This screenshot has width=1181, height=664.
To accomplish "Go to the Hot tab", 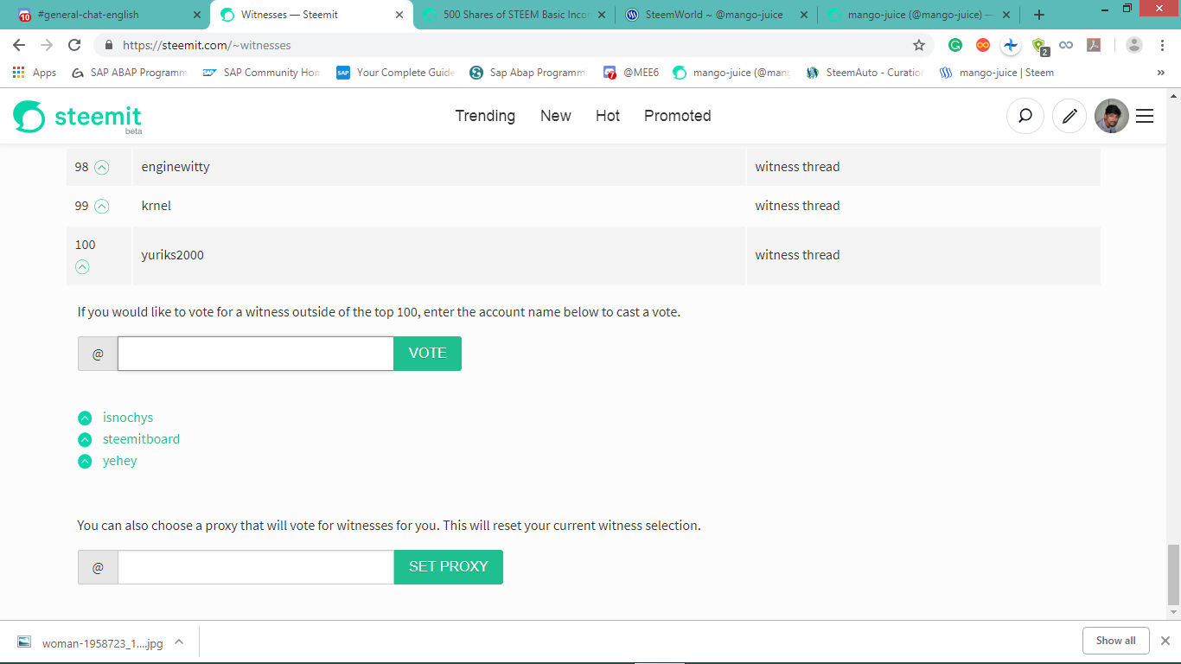I will pyautogui.click(x=608, y=116).
